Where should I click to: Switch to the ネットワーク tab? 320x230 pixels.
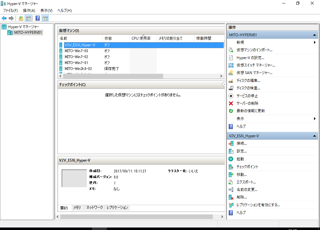coord(94,207)
